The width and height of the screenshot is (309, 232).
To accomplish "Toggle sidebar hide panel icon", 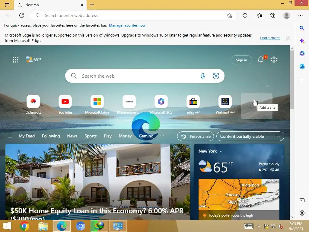I will point(302,200).
